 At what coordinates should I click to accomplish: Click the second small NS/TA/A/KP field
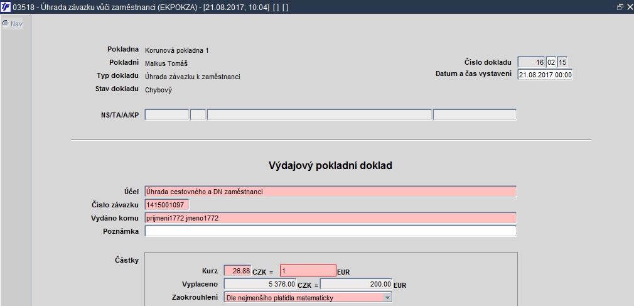click(x=198, y=115)
